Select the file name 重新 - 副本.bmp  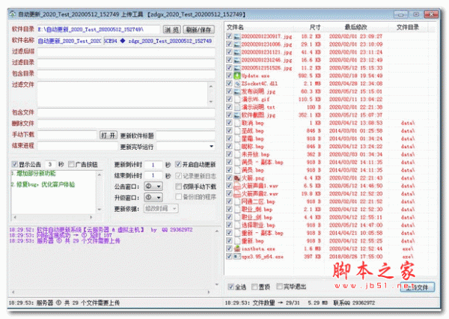tap(263, 233)
